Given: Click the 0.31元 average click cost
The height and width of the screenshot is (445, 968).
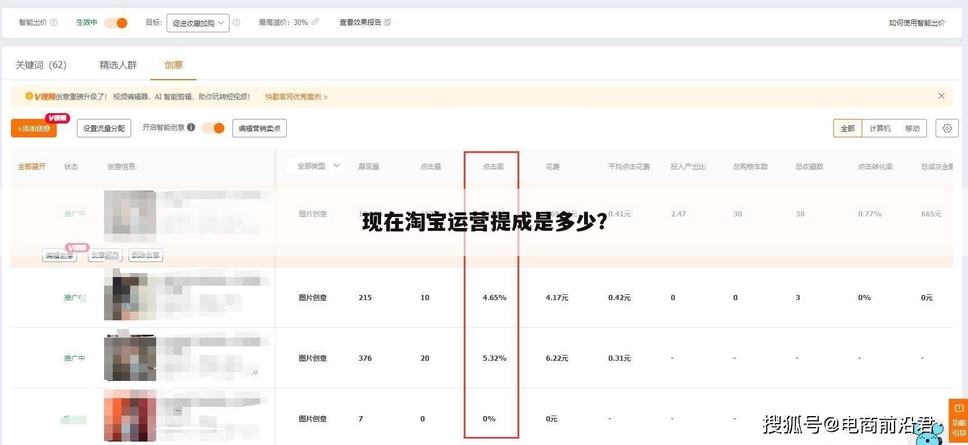Looking at the screenshot, I should [x=619, y=358].
